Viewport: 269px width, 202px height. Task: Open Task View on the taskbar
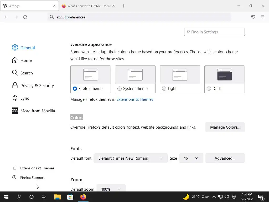44,197
